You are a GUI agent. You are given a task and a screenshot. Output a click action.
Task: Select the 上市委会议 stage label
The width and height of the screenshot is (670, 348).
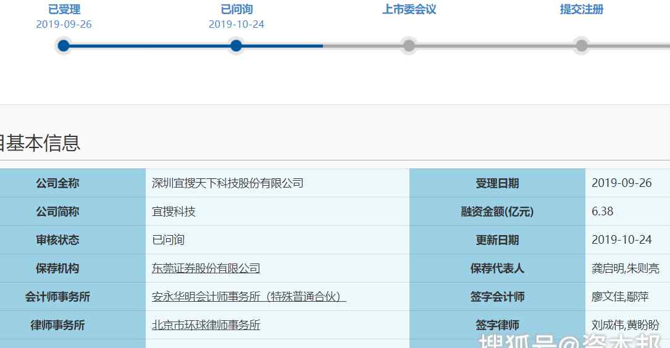(x=409, y=9)
